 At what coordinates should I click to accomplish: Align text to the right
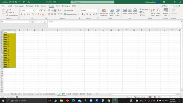pyautogui.click(x=55, y=14)
